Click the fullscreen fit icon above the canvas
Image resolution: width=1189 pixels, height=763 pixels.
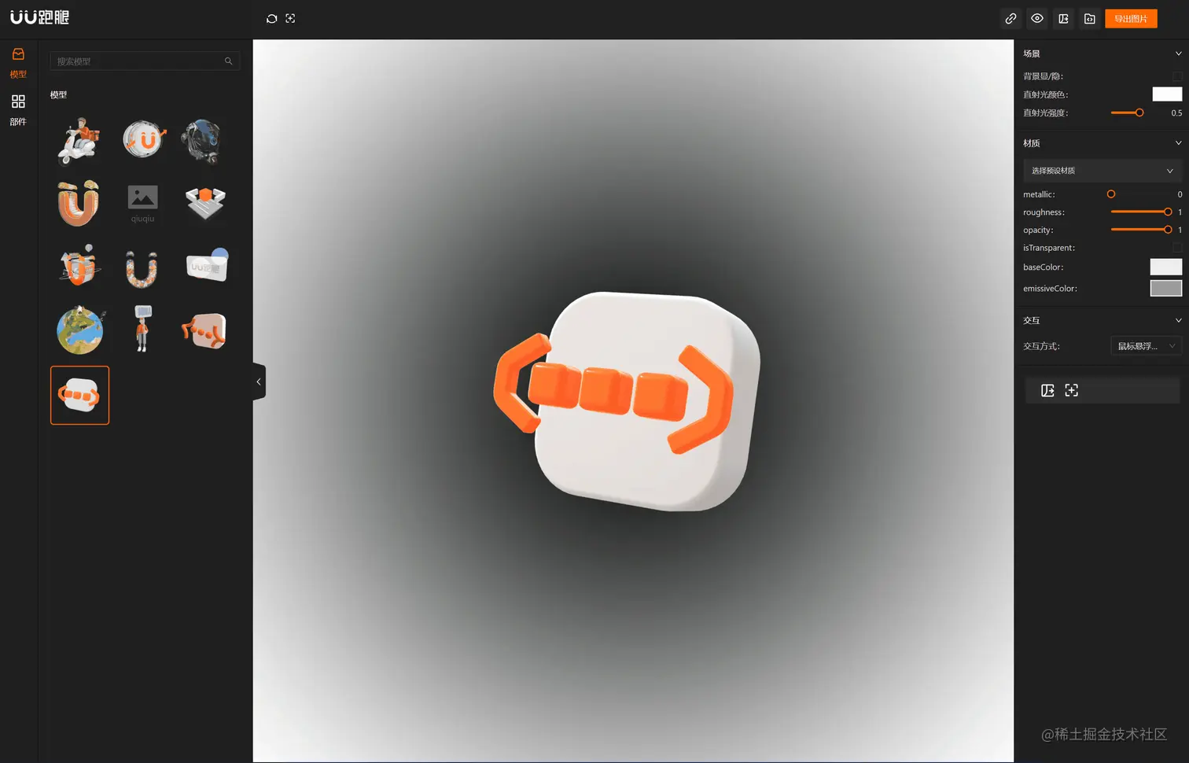(x=290, y=18)
